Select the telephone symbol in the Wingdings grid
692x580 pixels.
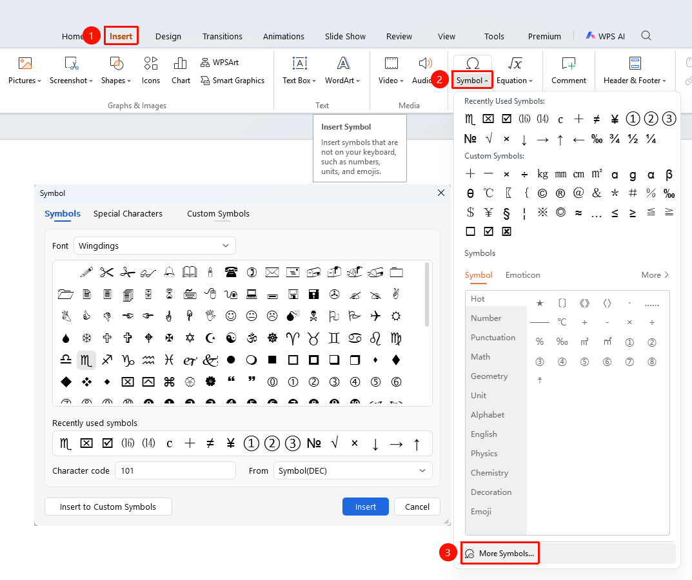pyautogui.click(x=231, y=272)
